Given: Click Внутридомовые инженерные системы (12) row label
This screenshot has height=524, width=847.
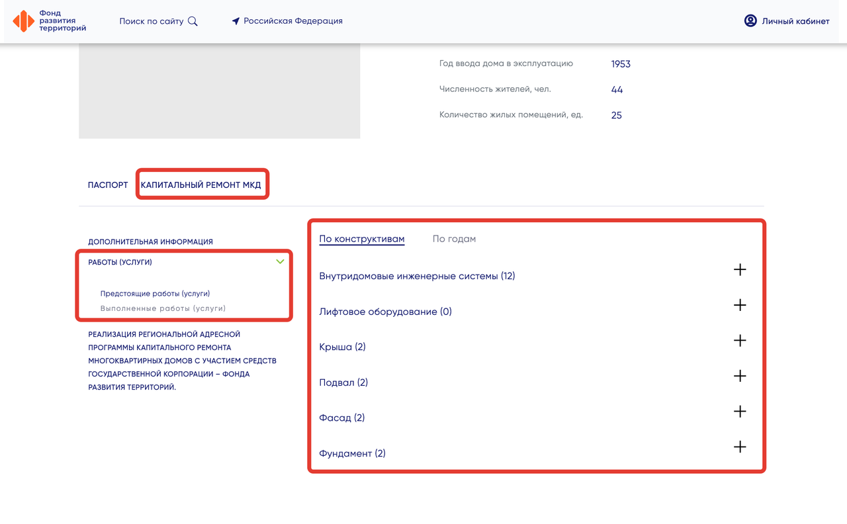Looking at the screenshot, I should [x=417, y=276].
